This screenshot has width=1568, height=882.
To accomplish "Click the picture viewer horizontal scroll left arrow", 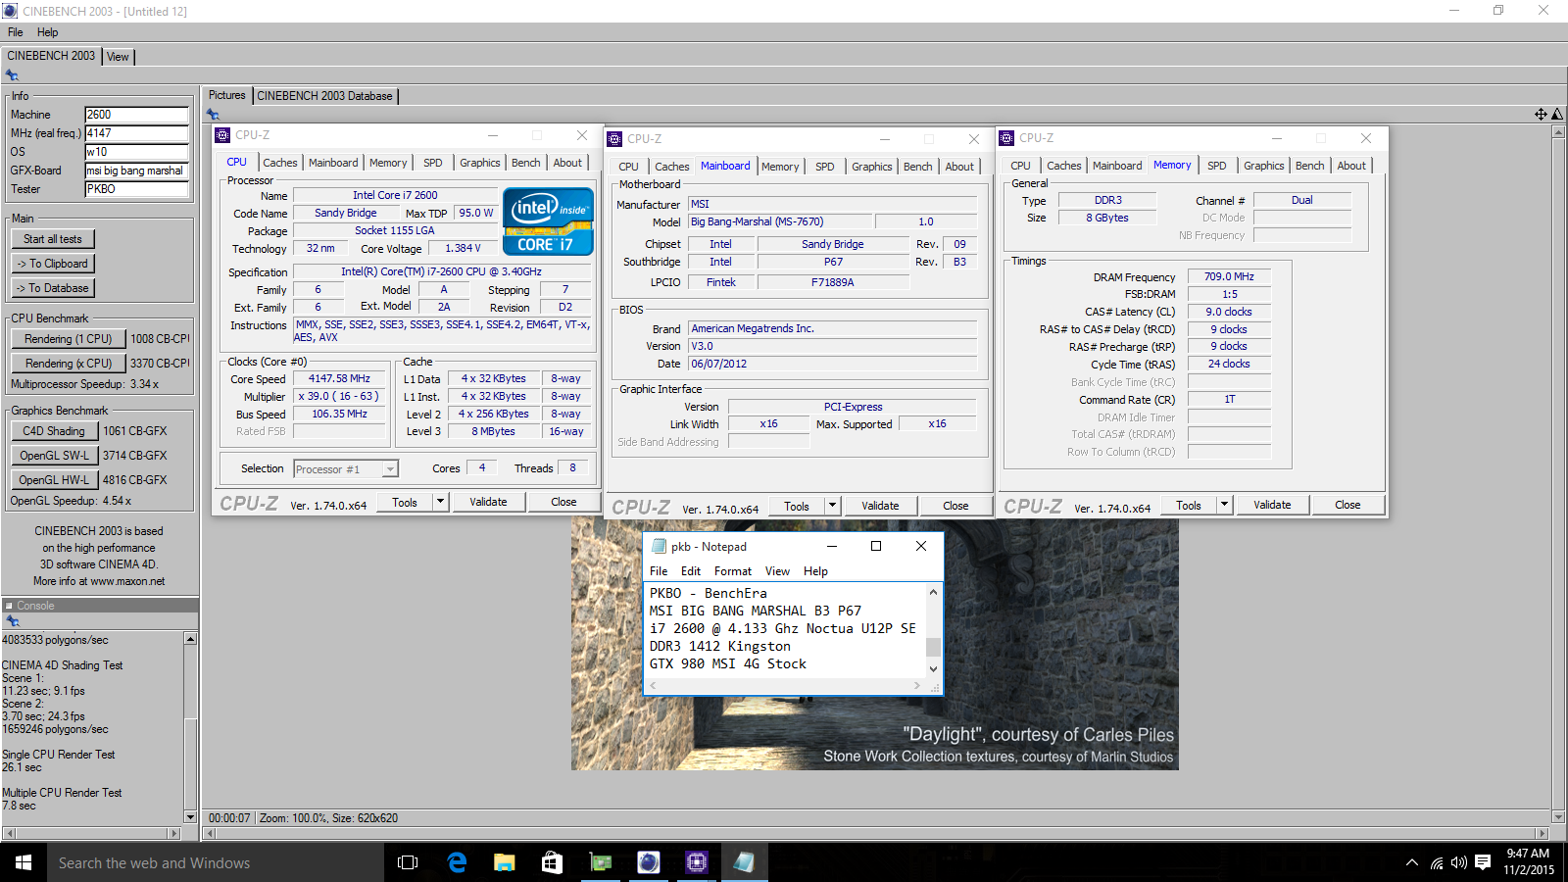I will 209,834.
